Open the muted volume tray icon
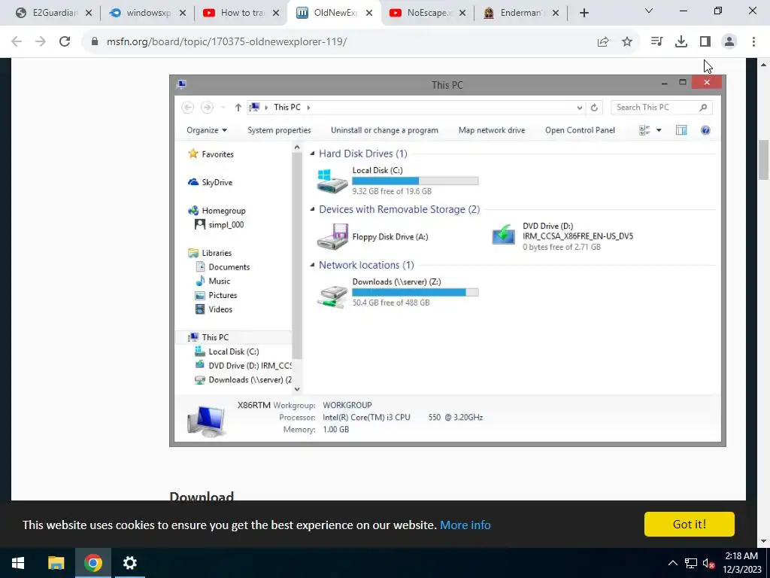Screen dimensions: 770x578 tap(708, 563)
